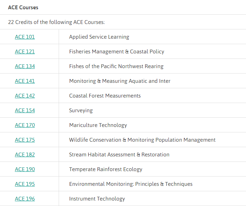
Task: Open the ACE 101 course link
Action: [25, 37]
